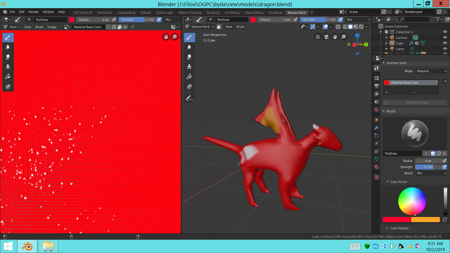
Task: Toggle camera view in the viewport
Action: (x=326, y=37)
